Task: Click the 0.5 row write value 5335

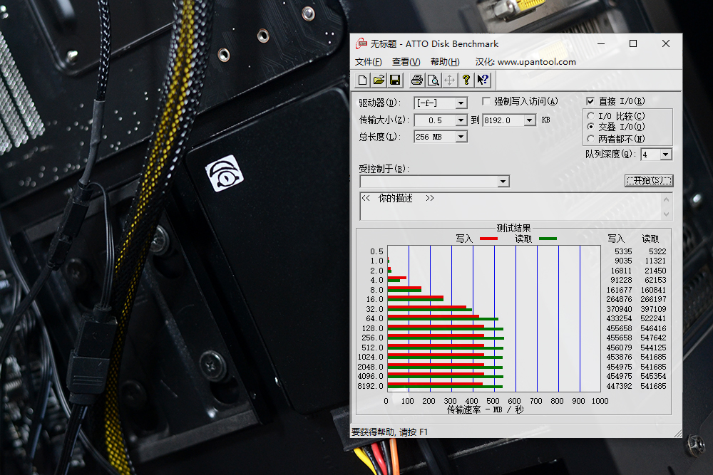Action: [623, 251]
